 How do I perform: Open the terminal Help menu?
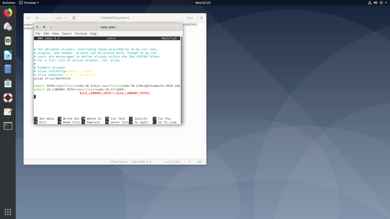[93, 33]
